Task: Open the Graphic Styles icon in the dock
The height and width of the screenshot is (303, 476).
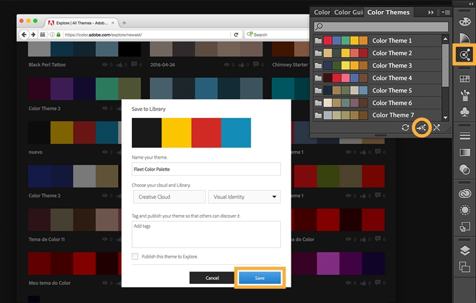Action: coord(465,226)
